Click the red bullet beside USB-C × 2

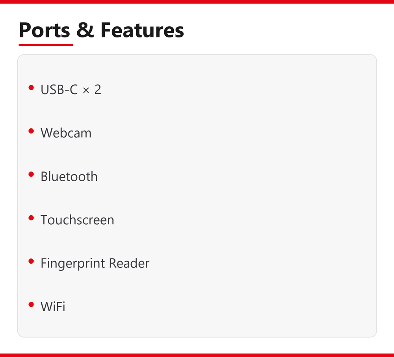click(31, 87)
